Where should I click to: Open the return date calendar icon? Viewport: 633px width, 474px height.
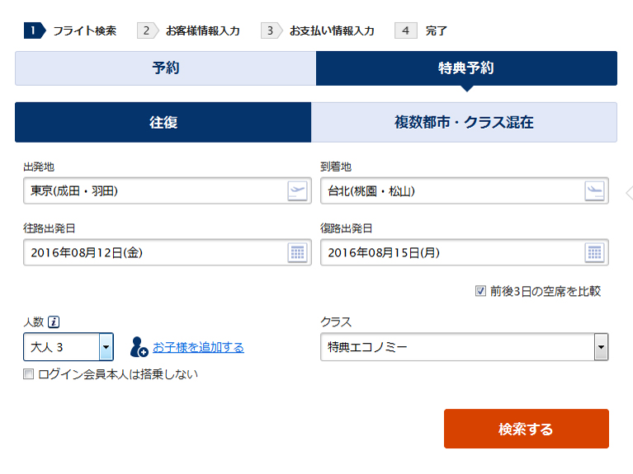pyautogui.click(x=594, y=253)
